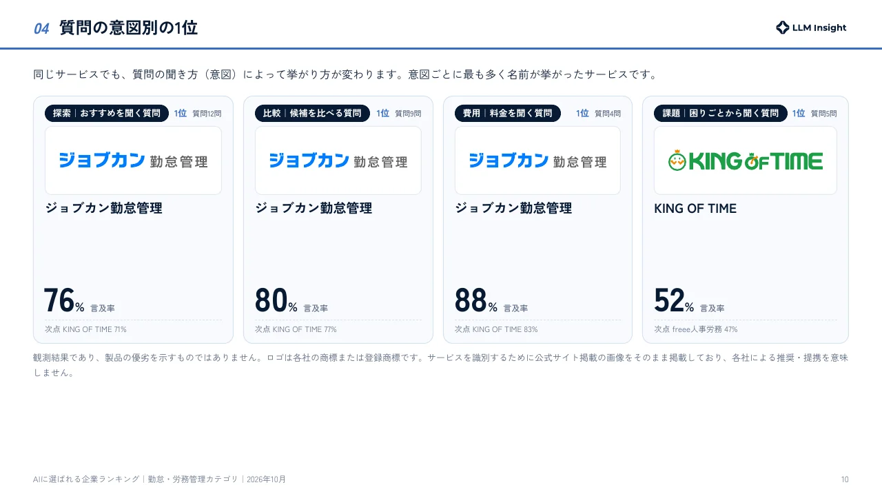Click the ジョブカン logo in the 探索 card

(x=133, y=161)
